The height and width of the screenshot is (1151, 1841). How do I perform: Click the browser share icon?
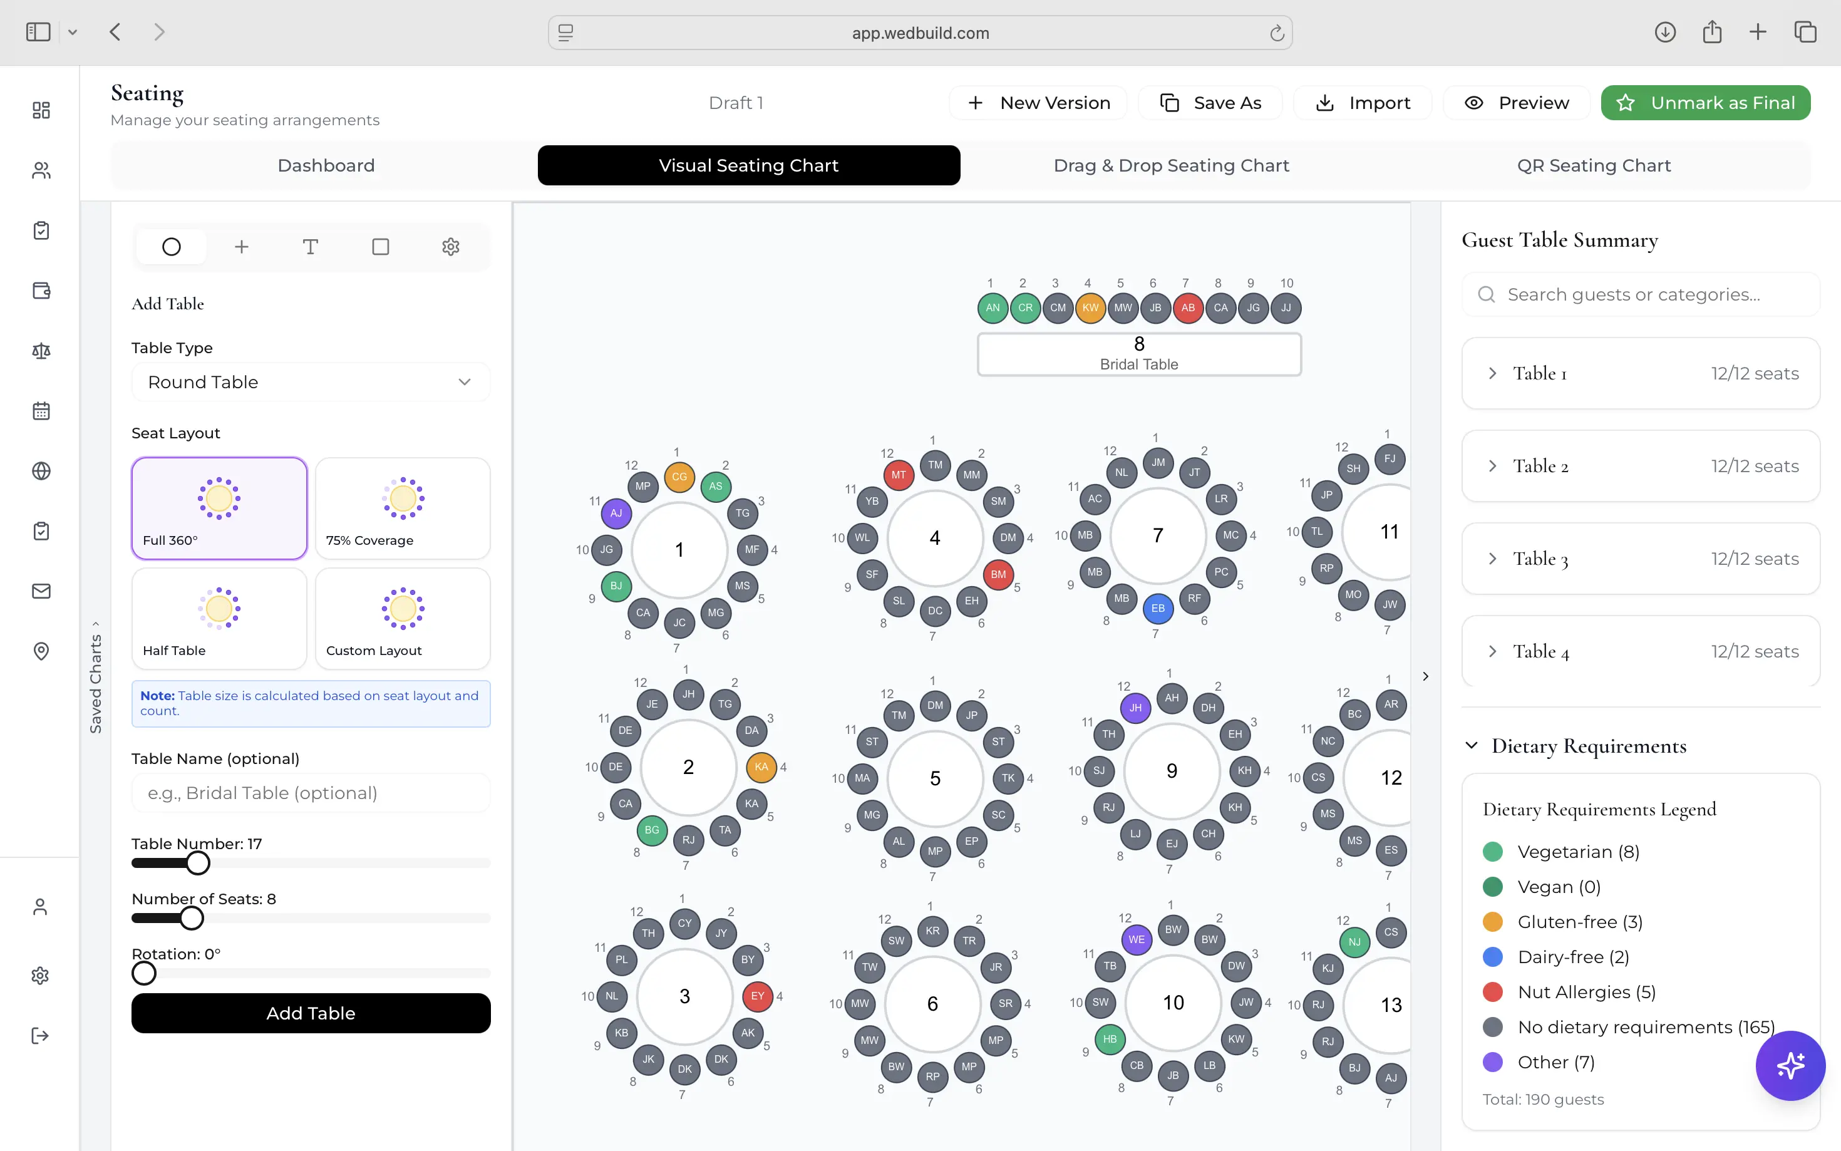(1711, 32)
